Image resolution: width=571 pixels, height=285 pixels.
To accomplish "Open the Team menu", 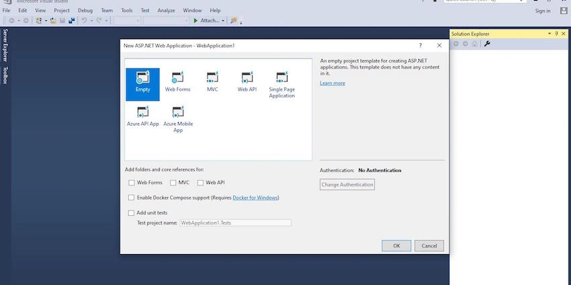I will point(107,11).
